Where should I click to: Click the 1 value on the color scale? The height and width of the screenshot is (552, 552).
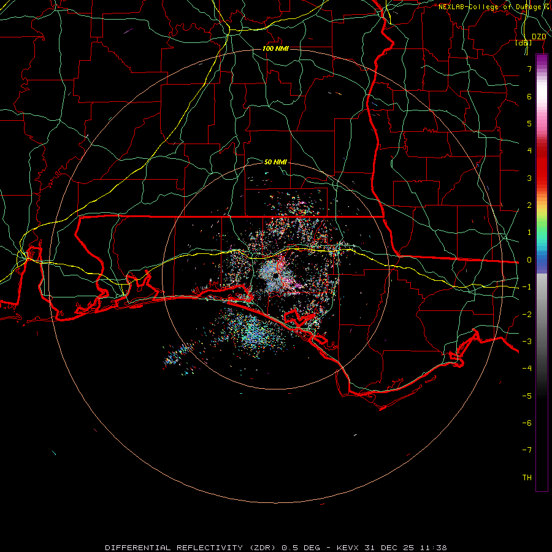click(529, 232)
